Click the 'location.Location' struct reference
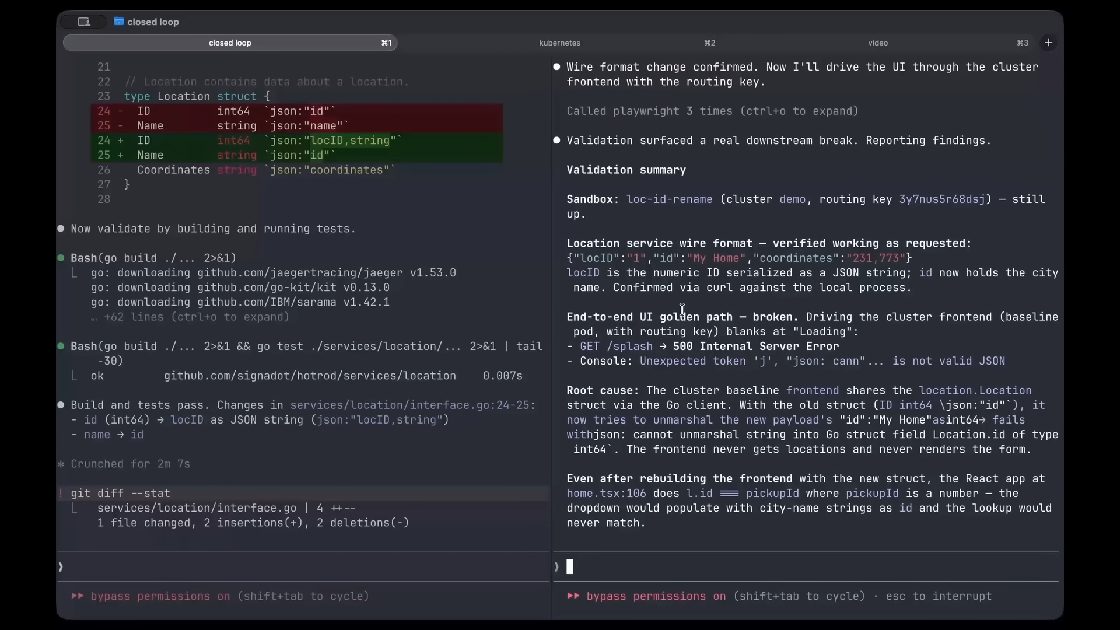The width and height of the screenshot is (1120, 630). pyautogui.click(x=975, y=391)
